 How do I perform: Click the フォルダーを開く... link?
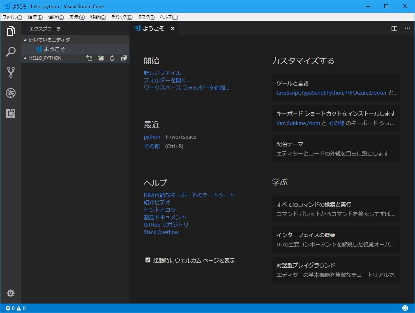point(167,80)
